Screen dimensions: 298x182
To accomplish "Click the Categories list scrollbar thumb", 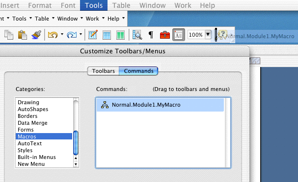I will pos(76,143).
